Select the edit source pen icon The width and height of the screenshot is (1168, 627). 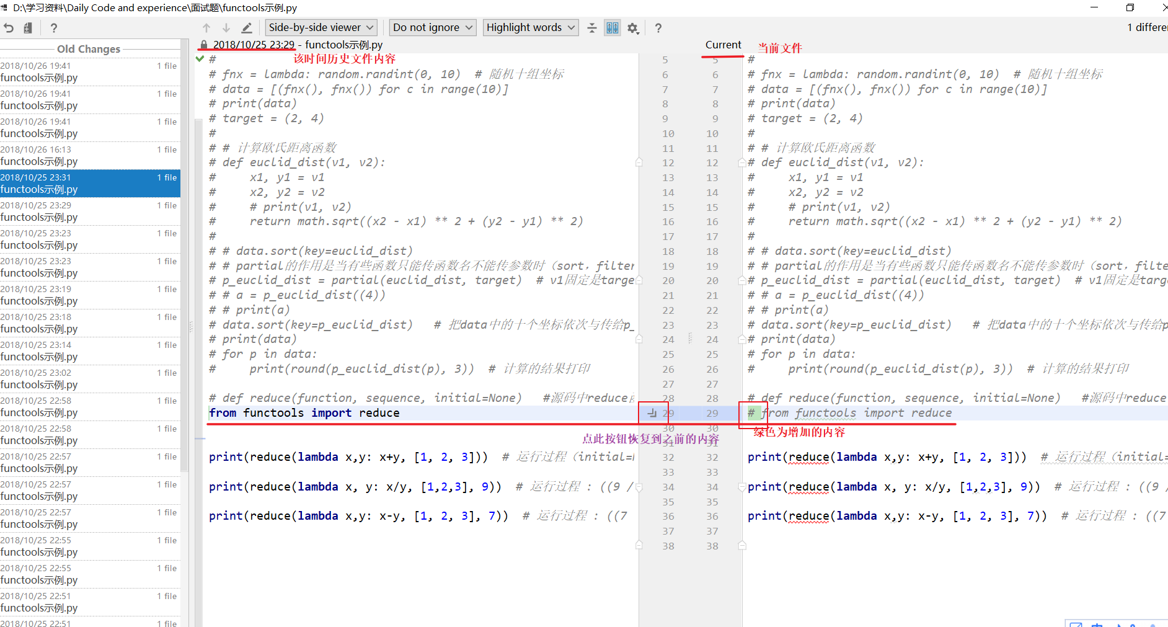coord(246,27)
